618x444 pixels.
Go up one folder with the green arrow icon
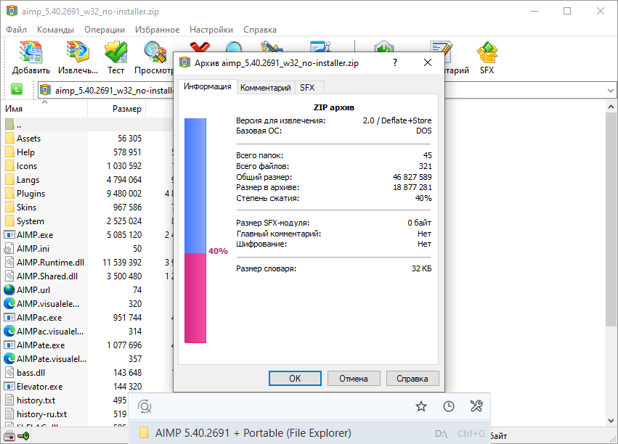pyautogui.click(x=17, y=90)
